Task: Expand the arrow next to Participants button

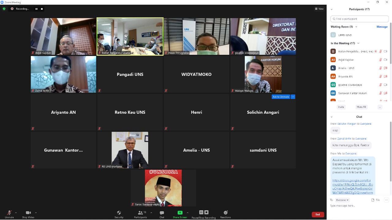Action: (151, 213)
